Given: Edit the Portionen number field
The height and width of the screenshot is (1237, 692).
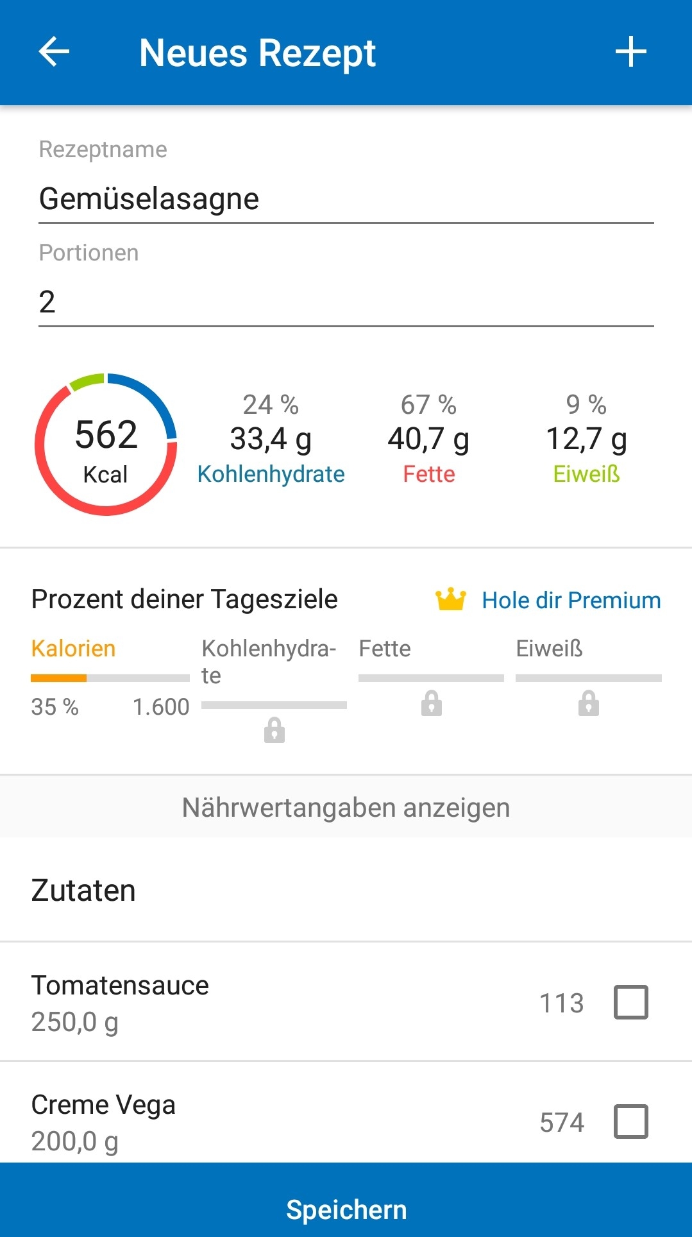Looking at the screenshot, I should click(x=346, y=302).
